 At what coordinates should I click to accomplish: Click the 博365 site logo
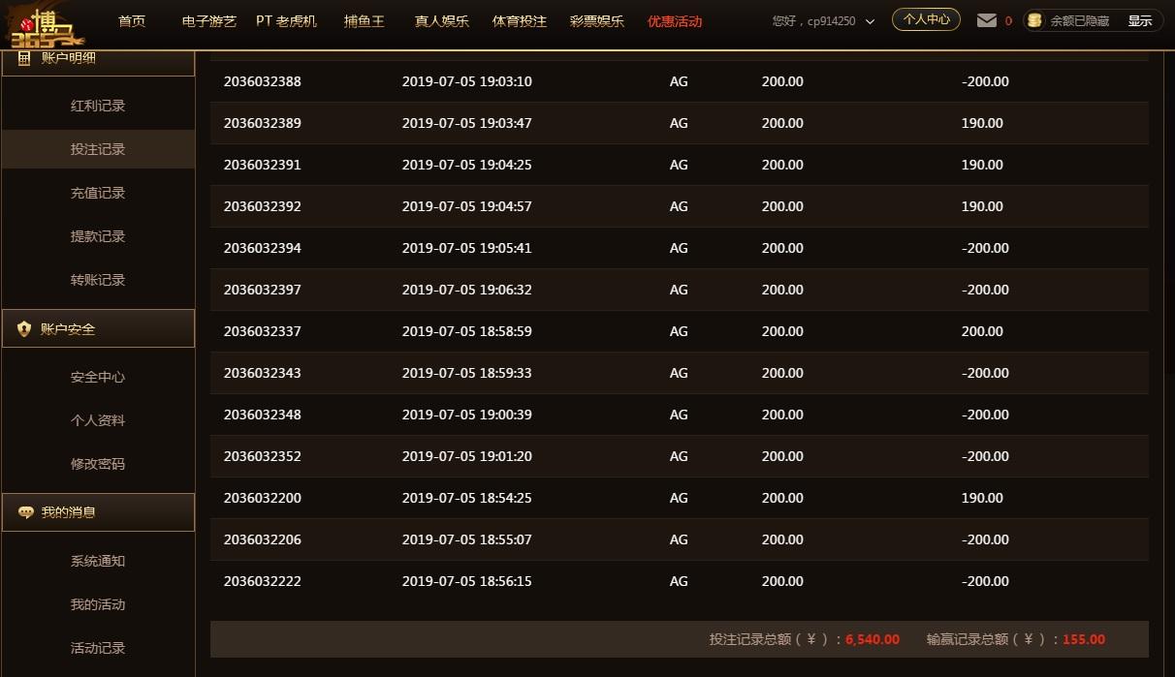tap(47, 25)
